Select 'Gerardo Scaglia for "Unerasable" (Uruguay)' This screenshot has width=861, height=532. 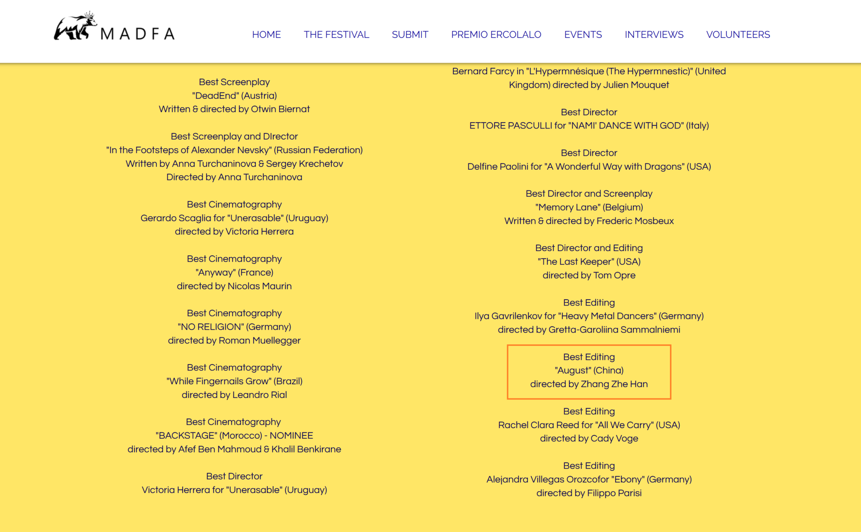pos(234,218)
